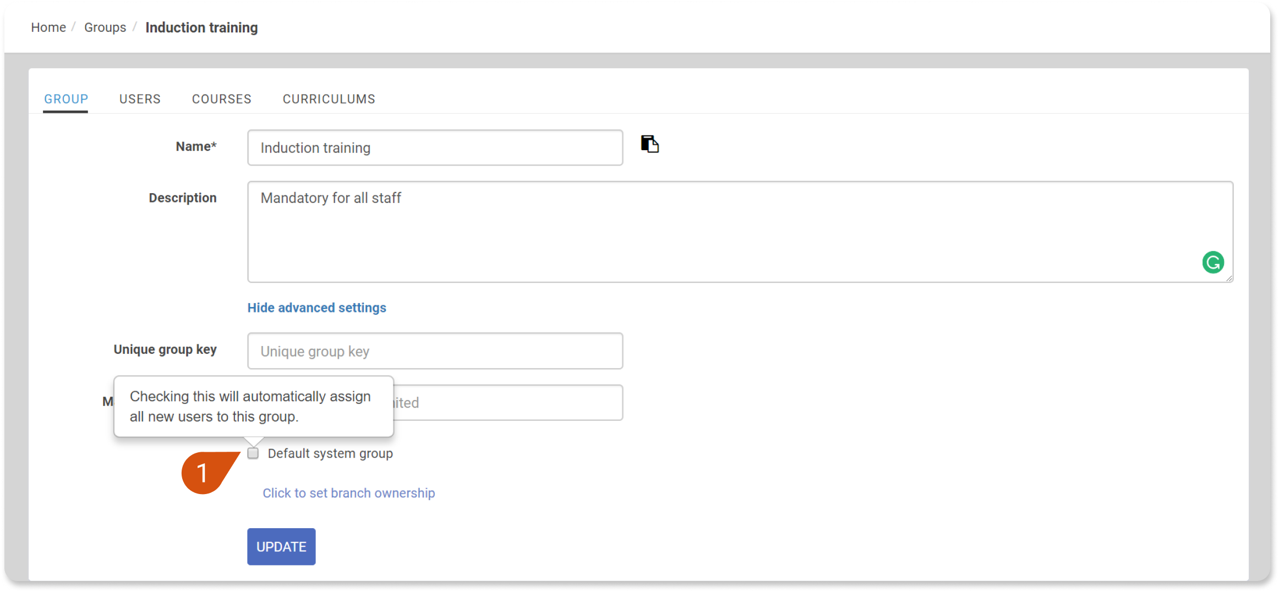The image size is (1279, 592).
Task: Switch to the Users tab
Action: point(140,99)
